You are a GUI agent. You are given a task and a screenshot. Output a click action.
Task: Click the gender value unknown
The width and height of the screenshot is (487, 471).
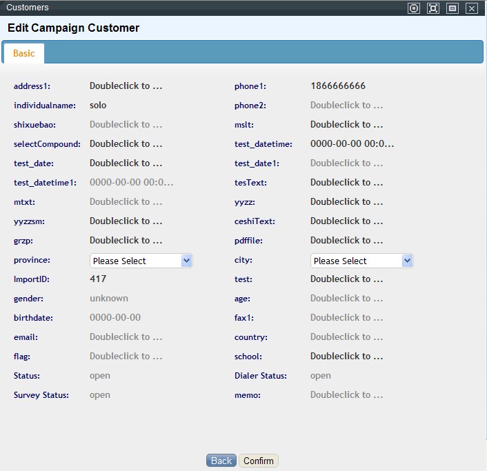tap(109, 299)
